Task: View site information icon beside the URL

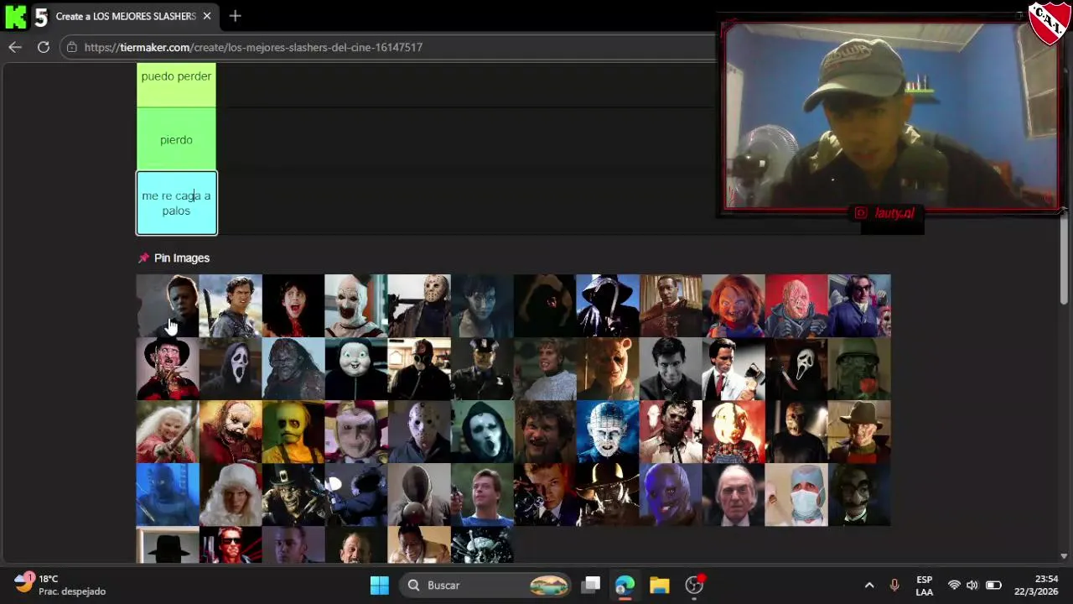Action: click(72, 47)
